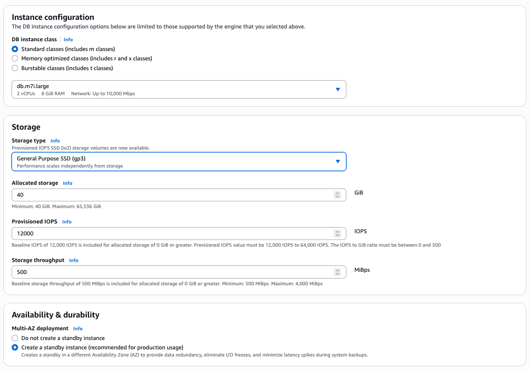Click the Allocated storage input field
530x370 pixels.
pyautogui.click(x=173, y=195)
